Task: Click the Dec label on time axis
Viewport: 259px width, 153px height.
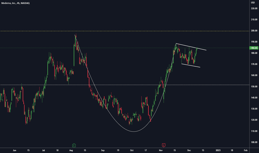Action: tap(189, 150)
